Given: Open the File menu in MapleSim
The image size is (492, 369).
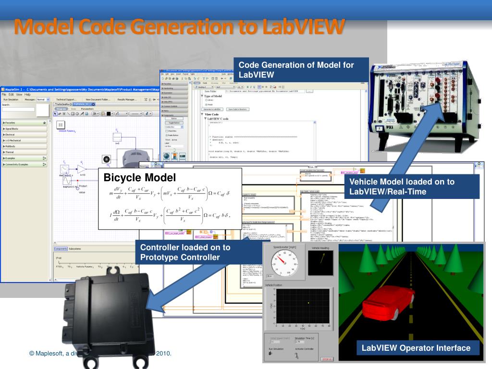Looking at the screenshot, I should coord(4,95).
